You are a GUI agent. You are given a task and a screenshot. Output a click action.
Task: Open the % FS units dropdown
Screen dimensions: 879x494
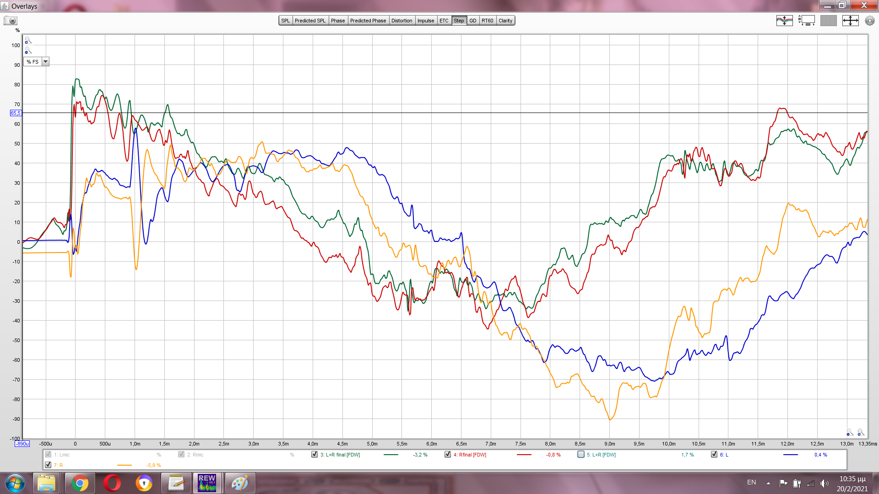(45, 62)
